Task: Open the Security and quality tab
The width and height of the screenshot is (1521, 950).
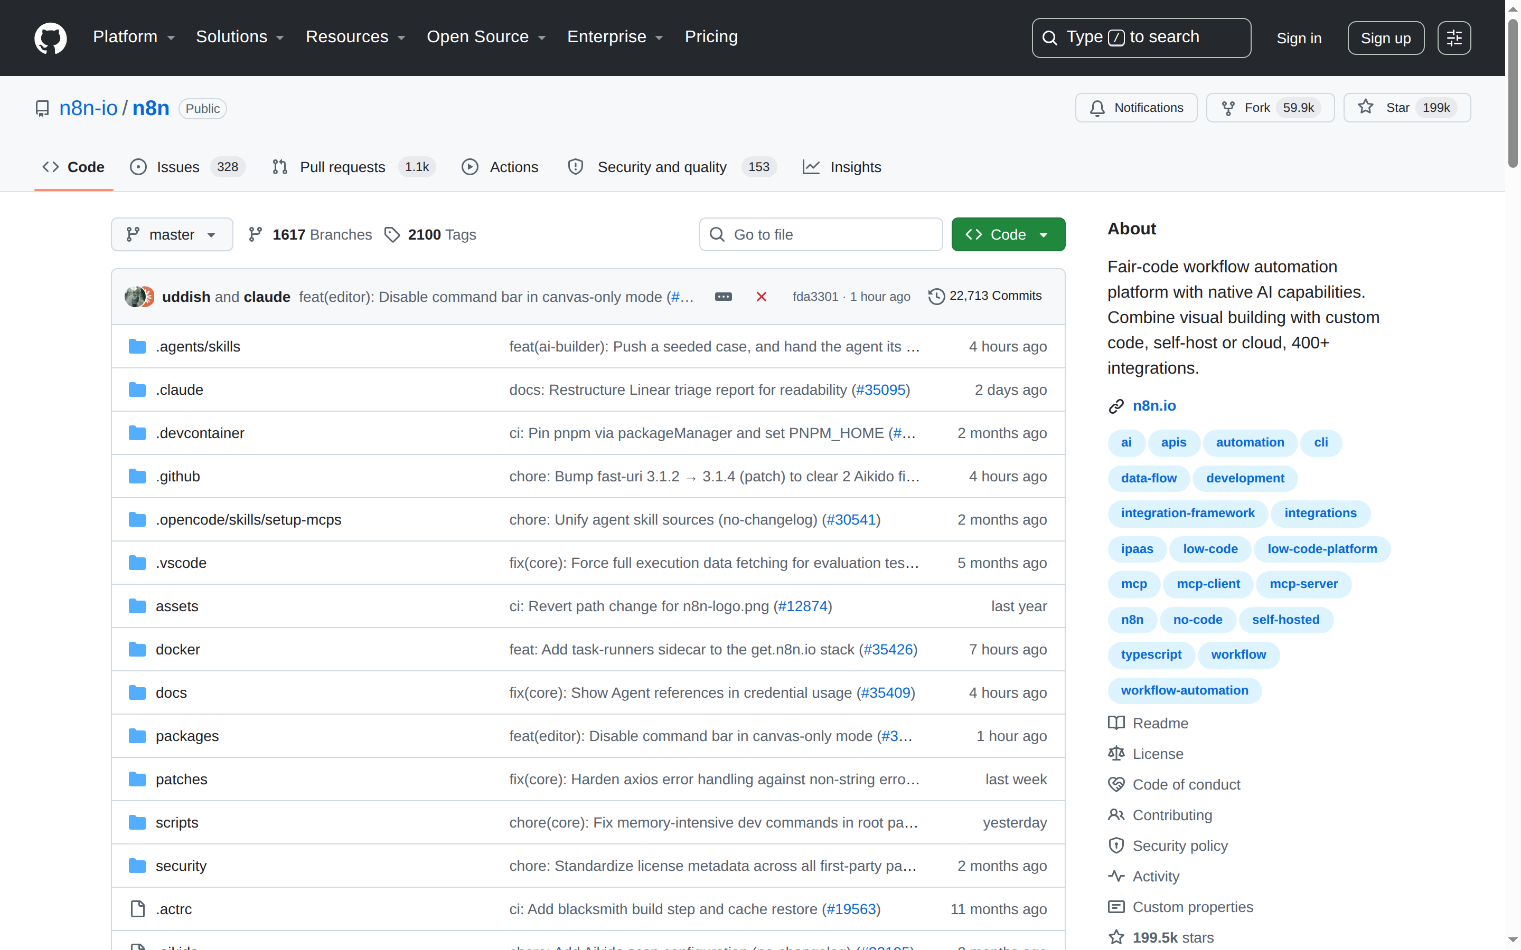Action: pyautogui.click(x=672, y=167)
